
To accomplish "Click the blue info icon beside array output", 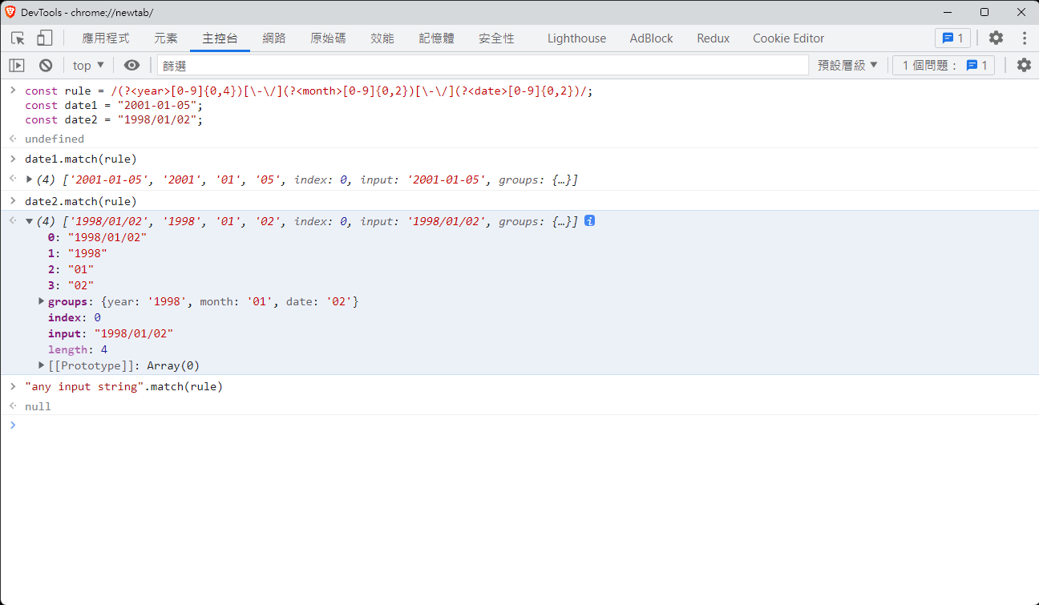I will pyautogui.click(x=589, y=221).
